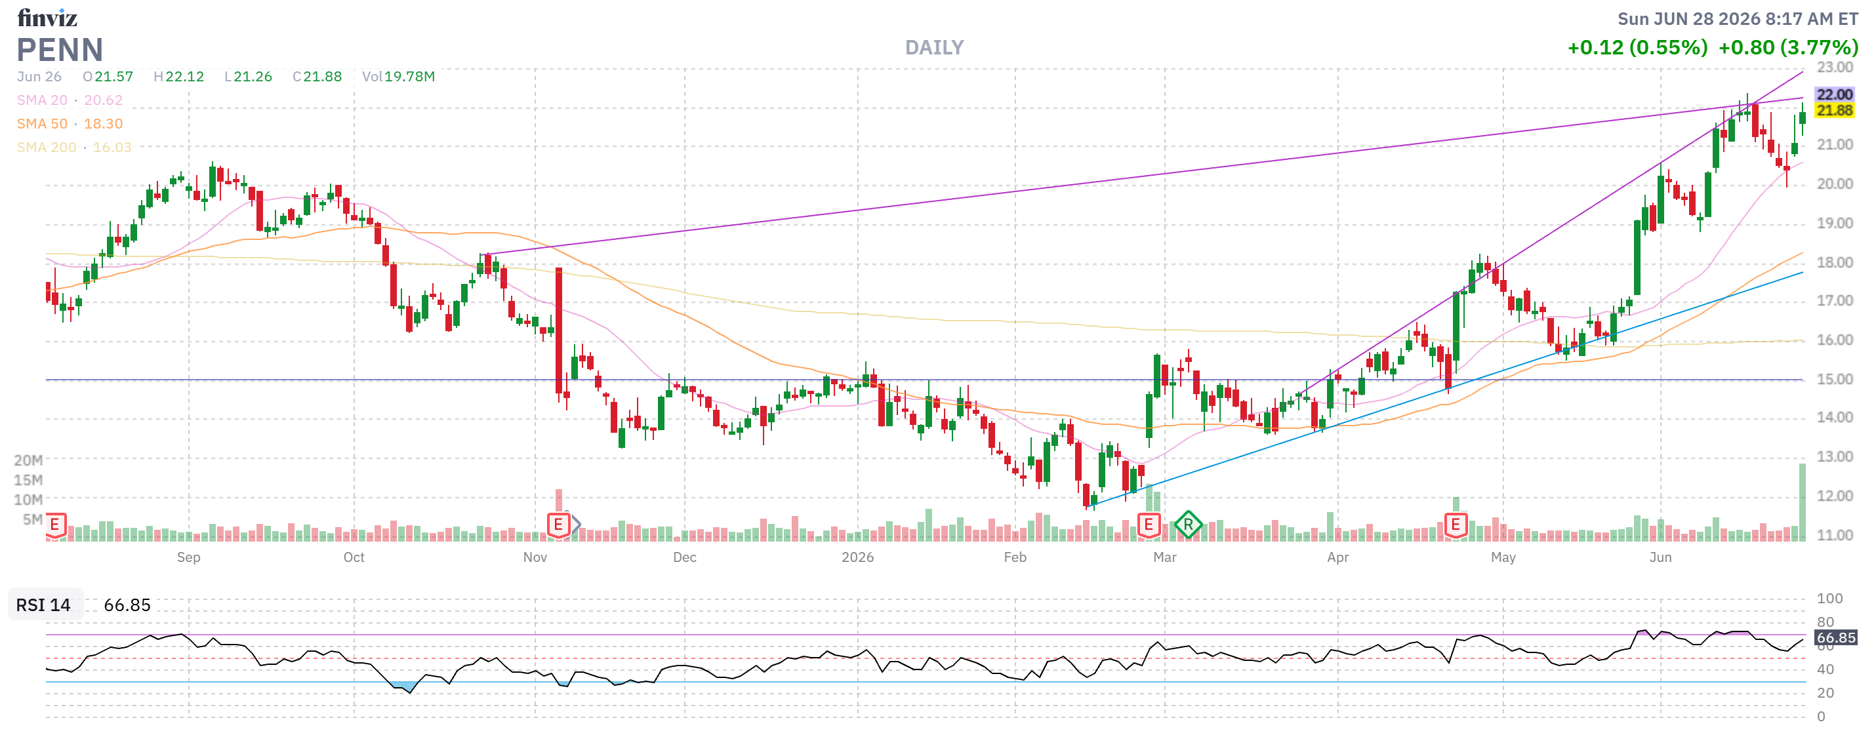Click the high price H 22.12
The image size is (1876, 737).
point(179,77)
